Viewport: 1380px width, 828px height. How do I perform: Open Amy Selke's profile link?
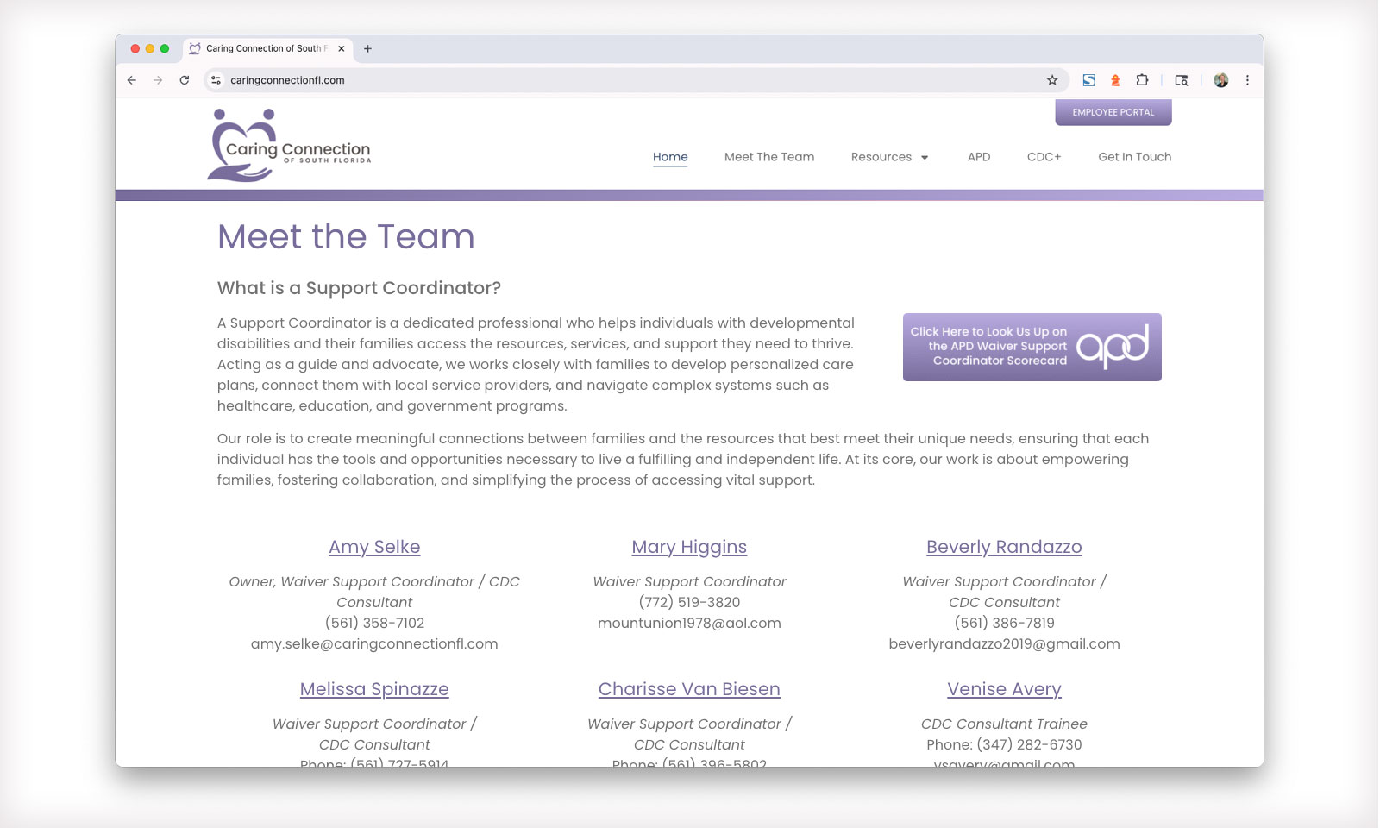pos(374,547)
